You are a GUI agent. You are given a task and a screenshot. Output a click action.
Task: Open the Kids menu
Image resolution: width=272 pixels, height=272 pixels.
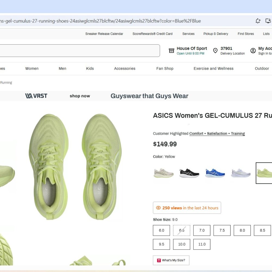pos(90,69)
